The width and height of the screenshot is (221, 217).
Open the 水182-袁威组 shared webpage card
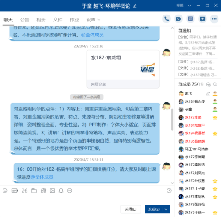click(123, 69)
